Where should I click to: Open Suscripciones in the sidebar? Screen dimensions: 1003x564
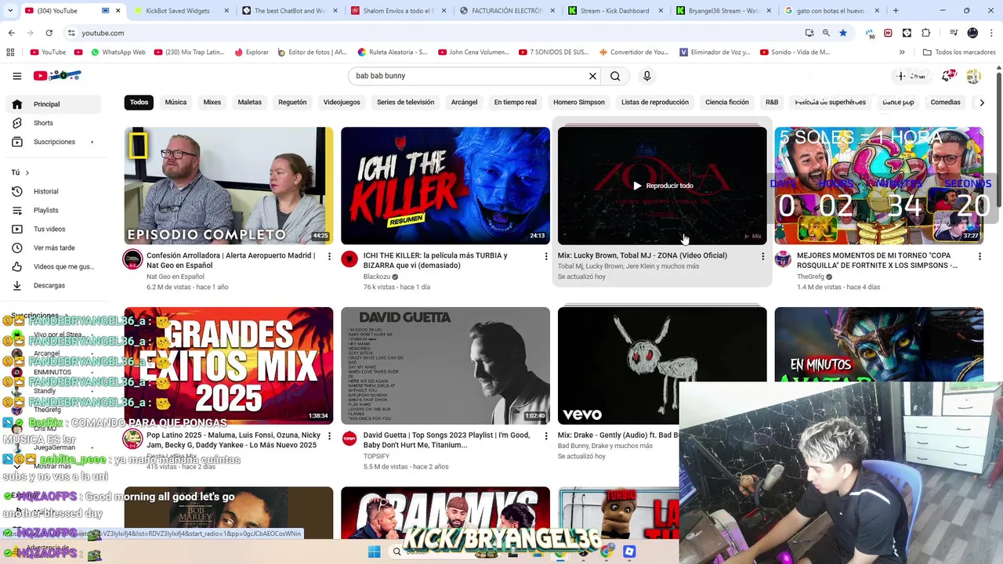pos(52,142)
